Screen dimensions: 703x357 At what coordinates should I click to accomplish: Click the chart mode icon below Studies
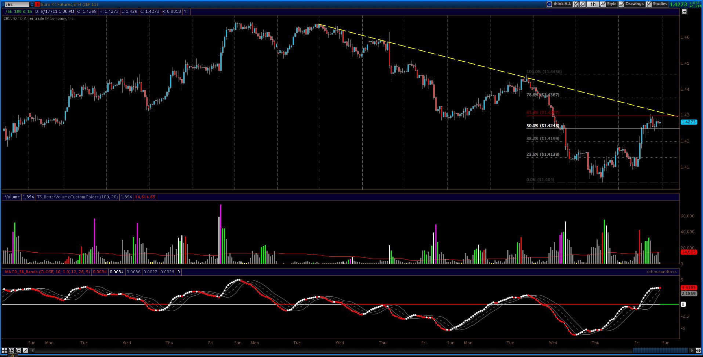coord(684,12)
